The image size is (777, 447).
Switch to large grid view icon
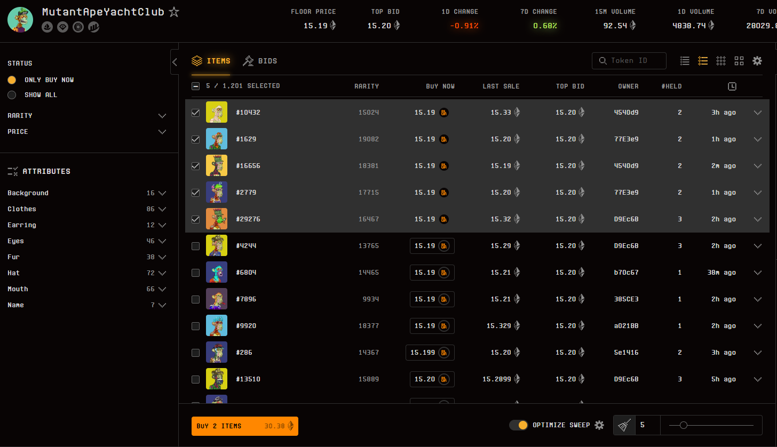(x=739, y=61)
